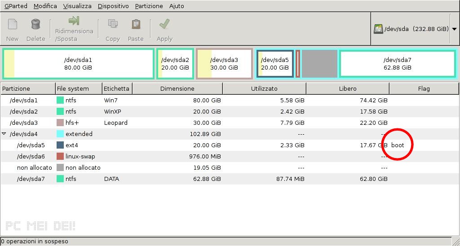Select the gray unallocated block in disk map
Image resolution: width=460 pixels, height=246 pixels.
tap(319, 64)
